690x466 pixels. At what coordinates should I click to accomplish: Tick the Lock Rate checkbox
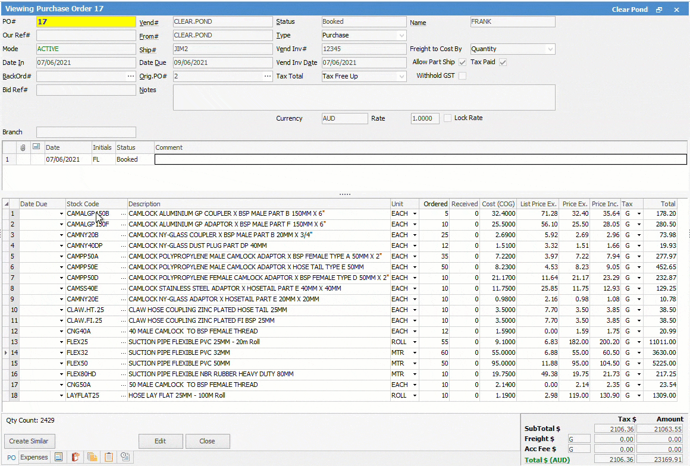pos(448,118)
